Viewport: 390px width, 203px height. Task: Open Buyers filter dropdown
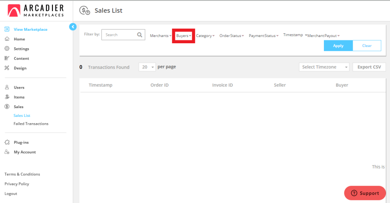click(183, 36)
